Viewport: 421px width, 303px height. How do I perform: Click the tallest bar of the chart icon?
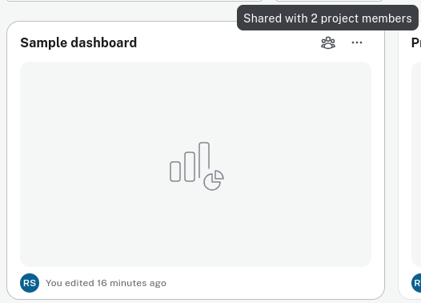tap(204, 160)
